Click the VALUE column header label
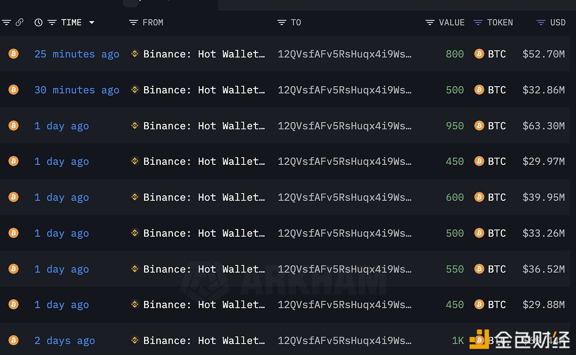This screenshot has width=576, height=355. 452,22
